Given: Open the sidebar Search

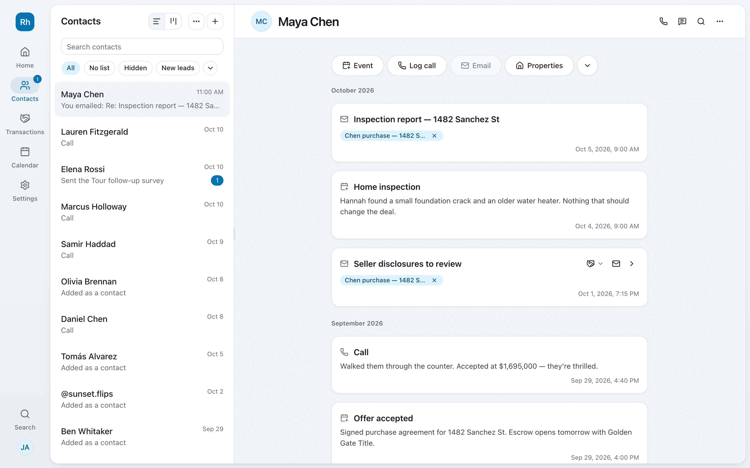Looking at the screenshot, I should coord(25,420).
